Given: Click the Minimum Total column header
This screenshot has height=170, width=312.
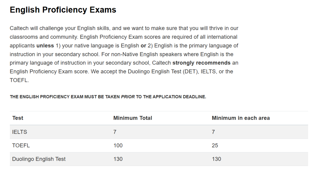Looking at the screenshot, I should tap(133, 118).
